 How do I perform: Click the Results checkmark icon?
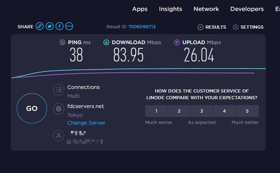tap(201, 27)
